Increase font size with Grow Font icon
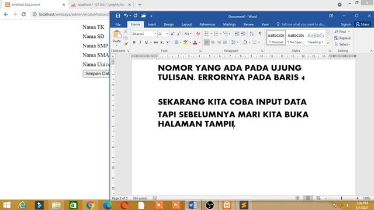 [x=172, y=34]
